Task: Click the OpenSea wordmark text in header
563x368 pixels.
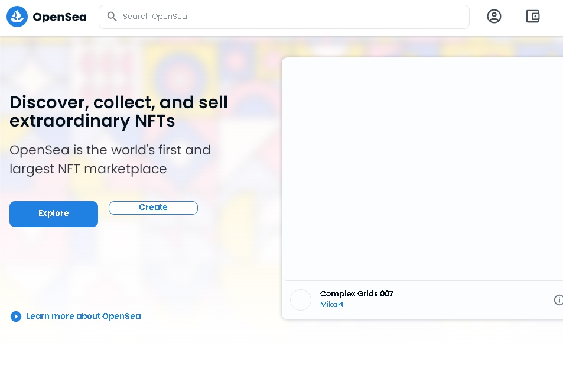Action: coord(60,17)
